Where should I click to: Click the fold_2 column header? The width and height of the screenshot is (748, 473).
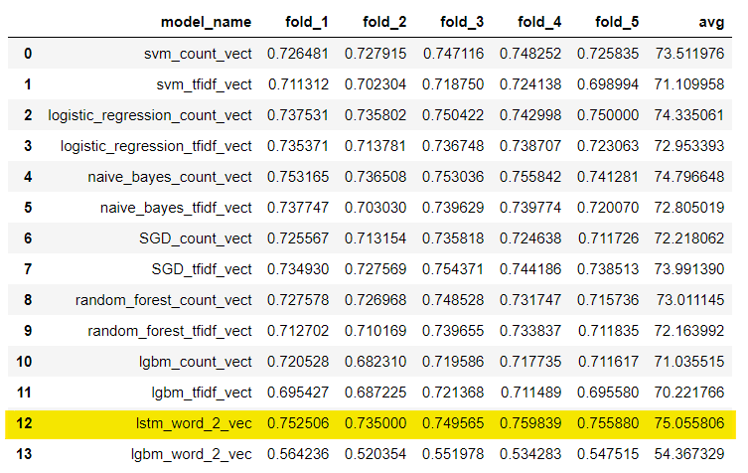pos(384,22)
